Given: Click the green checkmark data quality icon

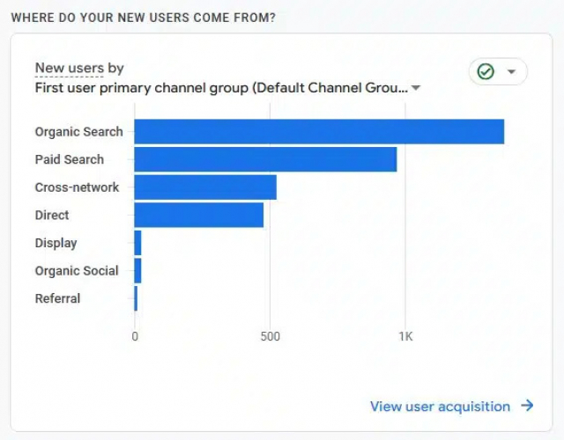Looking at the screenshot, I should point(485,72).
